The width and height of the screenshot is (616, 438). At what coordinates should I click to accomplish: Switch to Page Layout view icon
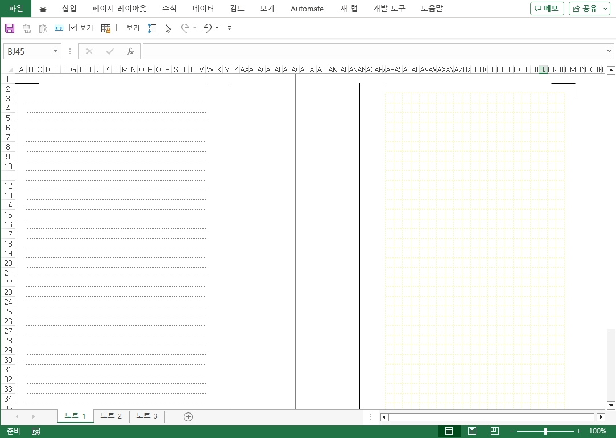coord(472,431)
